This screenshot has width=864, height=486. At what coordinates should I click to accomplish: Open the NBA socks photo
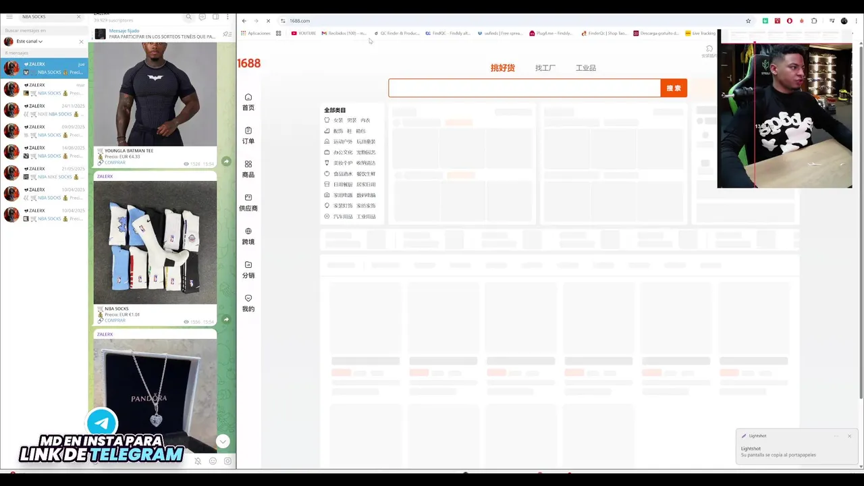point(155,242)
